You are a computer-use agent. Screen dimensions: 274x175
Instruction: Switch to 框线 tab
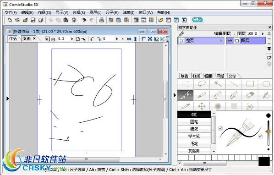coord(196,76)
